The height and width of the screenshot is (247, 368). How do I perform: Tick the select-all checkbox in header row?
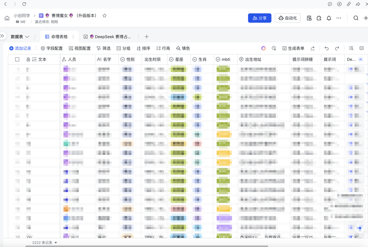tap(17, 59)
